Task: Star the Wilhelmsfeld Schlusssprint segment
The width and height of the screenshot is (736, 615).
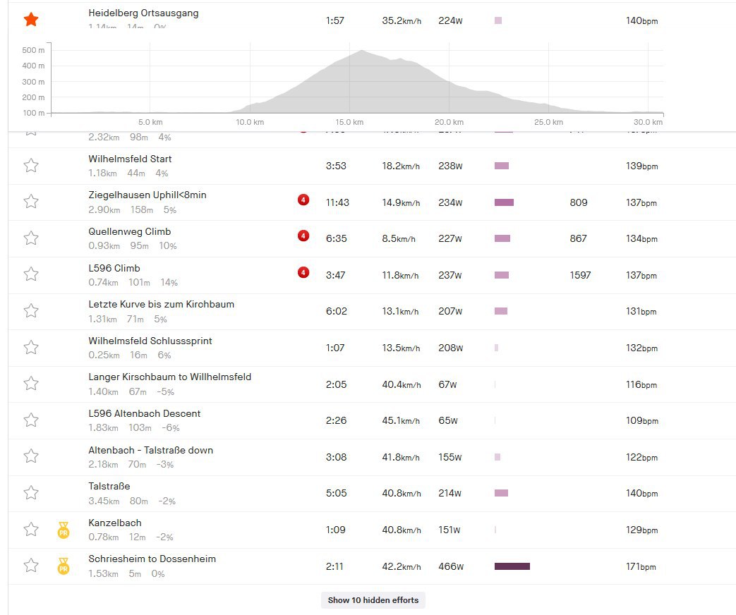Action: pos(31,347)
